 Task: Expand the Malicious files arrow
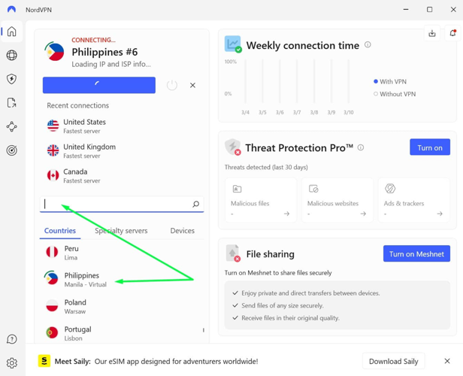click(286, 214)
